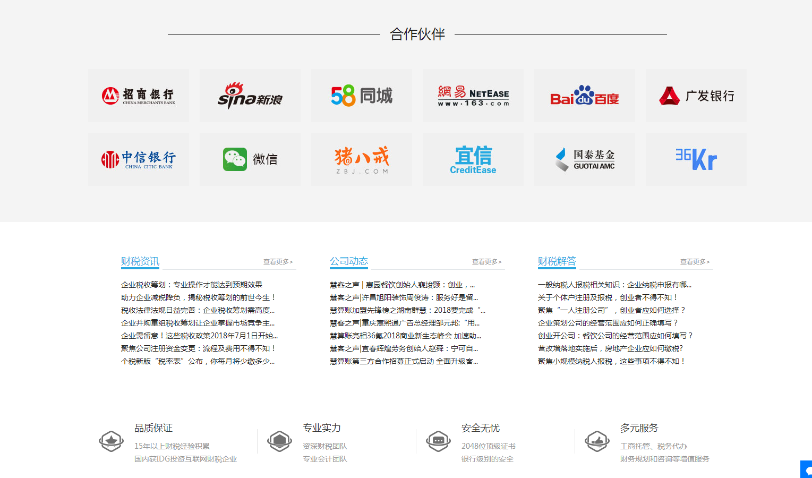This screenshot has height=478, width=812.
Task: Open news 许昌旭阳装饰周俊涛：服务好是留
Action: click(404, 297)
